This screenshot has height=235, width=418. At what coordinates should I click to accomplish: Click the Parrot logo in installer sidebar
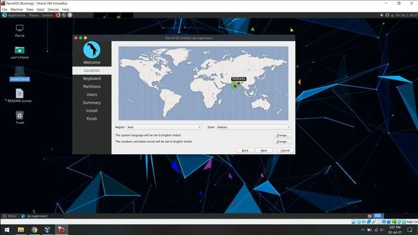tap(91, 50)
